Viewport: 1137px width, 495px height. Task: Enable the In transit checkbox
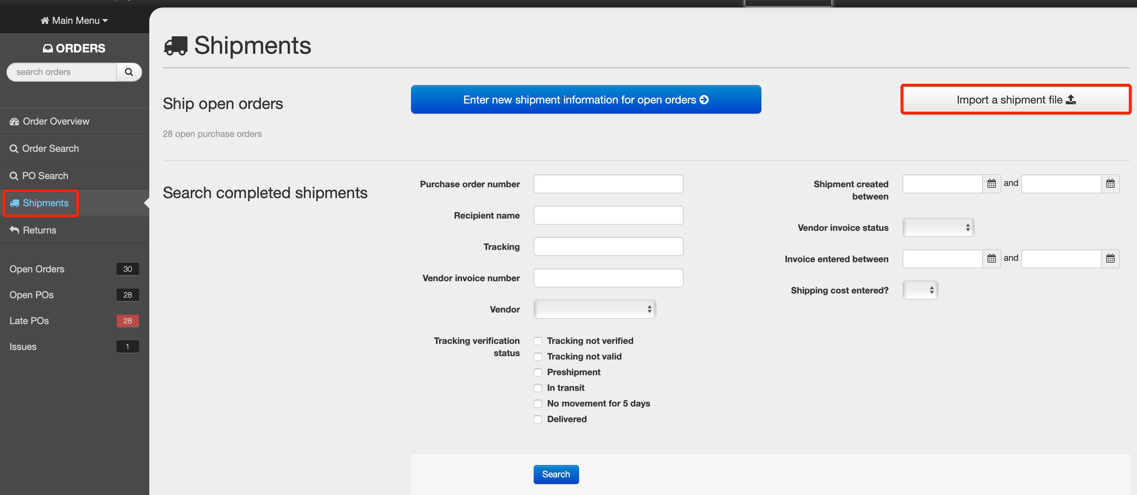tap(537, 388)
